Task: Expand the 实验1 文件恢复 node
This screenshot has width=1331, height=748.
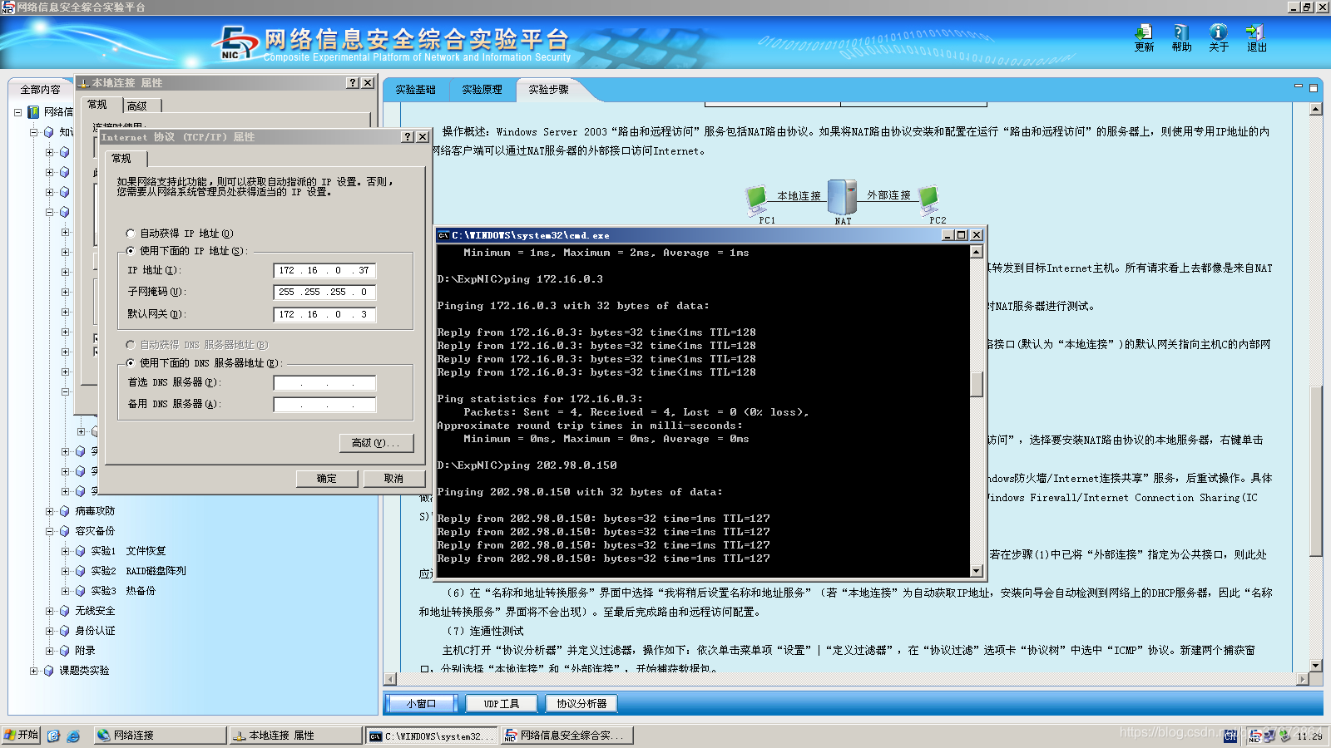Action: pyautogui.click(x=65, y=551)
